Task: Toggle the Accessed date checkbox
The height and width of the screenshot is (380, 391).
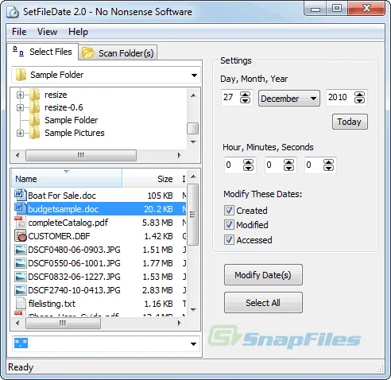Action: [229, 240]
